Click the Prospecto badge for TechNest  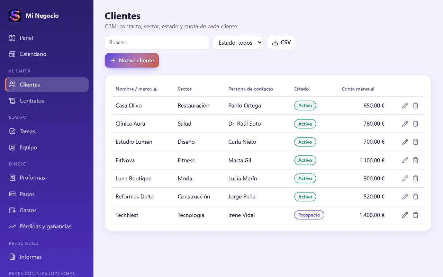coord(309,215)
